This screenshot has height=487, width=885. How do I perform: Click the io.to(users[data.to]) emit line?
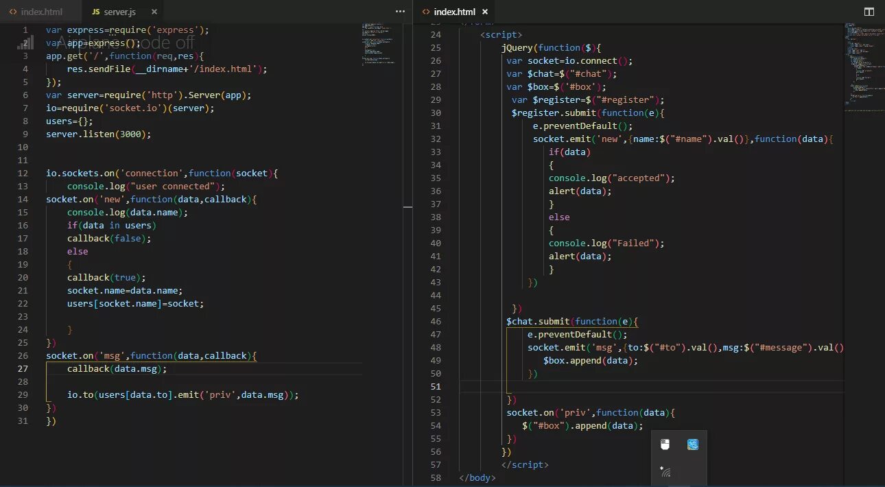coord(183,394)
